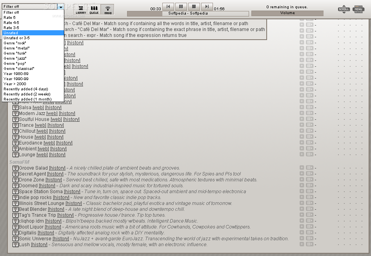The height and width of the screenshot is (256, 371).
Task: Click the Illinois Street Lounge station name
Action: point(42,203)
